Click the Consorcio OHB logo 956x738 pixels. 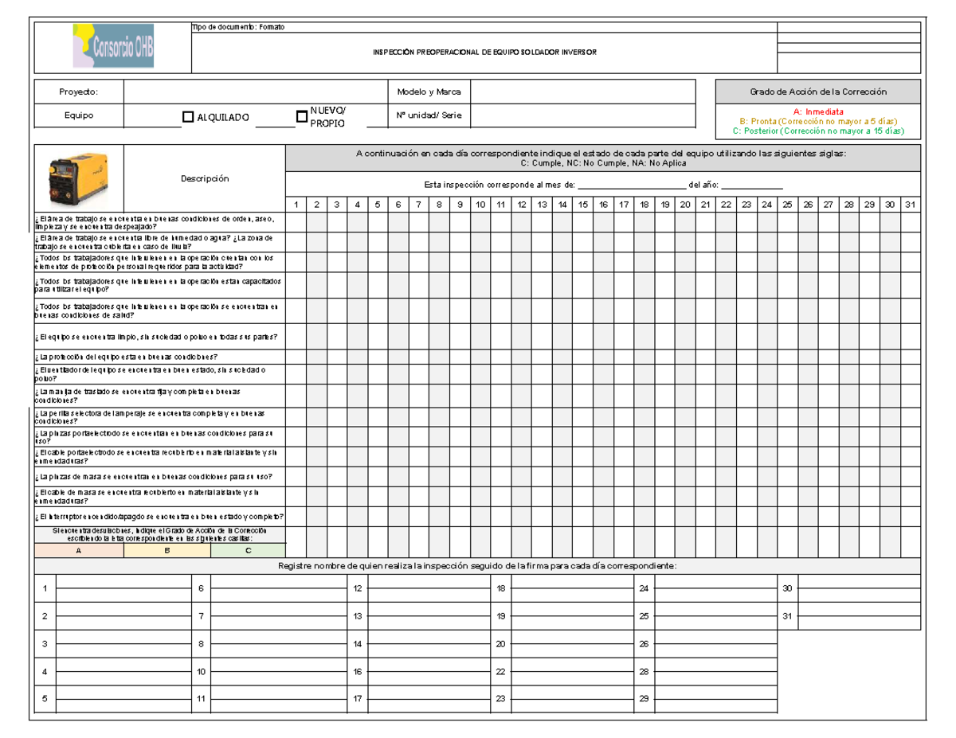pyautogui.click(x=114, y=46)
